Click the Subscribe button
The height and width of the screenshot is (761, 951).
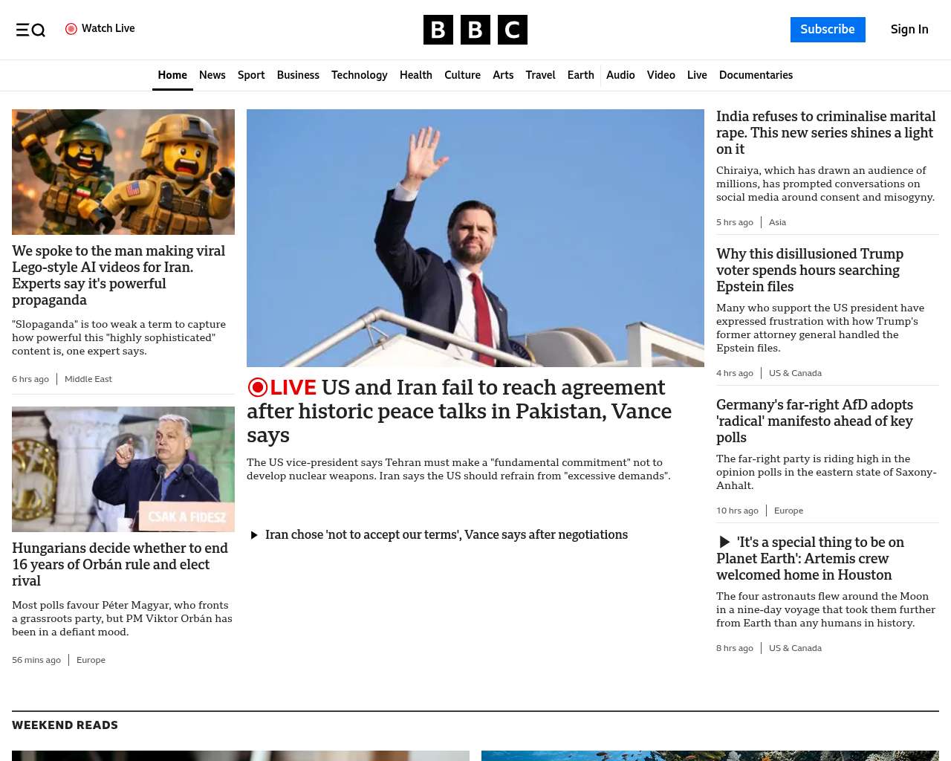pyautogui.click(x=828, y=30)
